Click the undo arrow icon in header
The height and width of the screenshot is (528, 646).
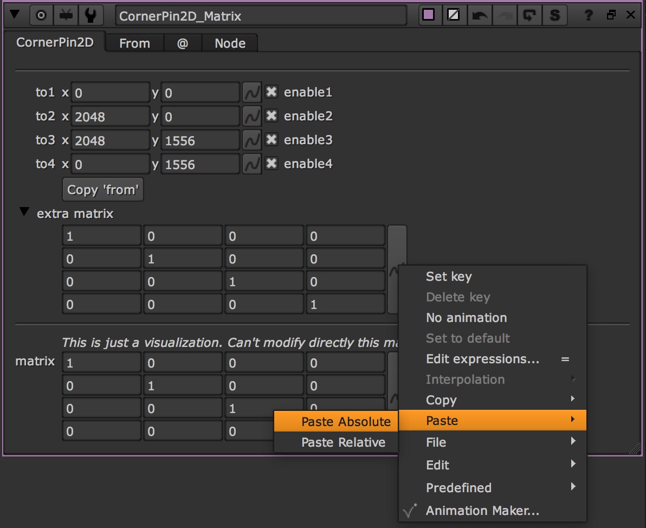click(x=479, y=16)
